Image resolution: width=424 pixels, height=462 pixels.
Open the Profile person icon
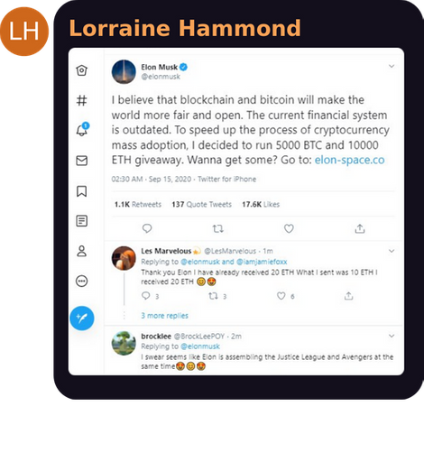[x=81, y=251]
